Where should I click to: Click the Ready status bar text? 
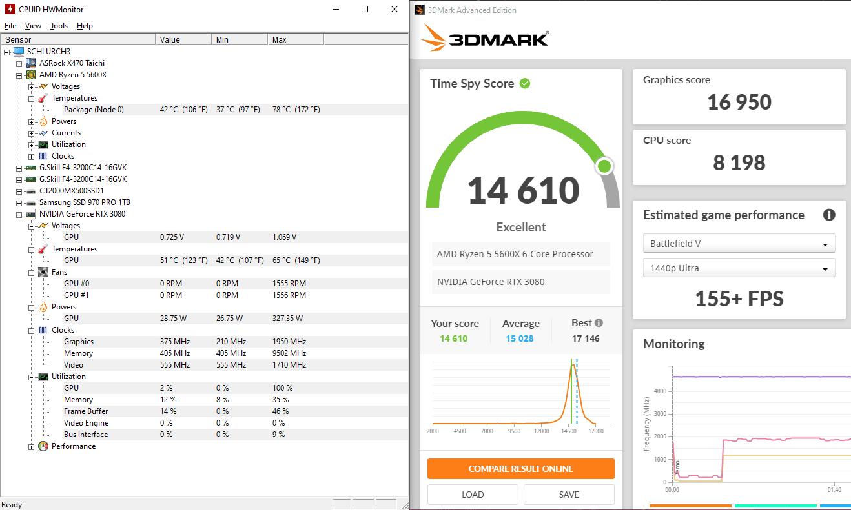pos(12,505)
